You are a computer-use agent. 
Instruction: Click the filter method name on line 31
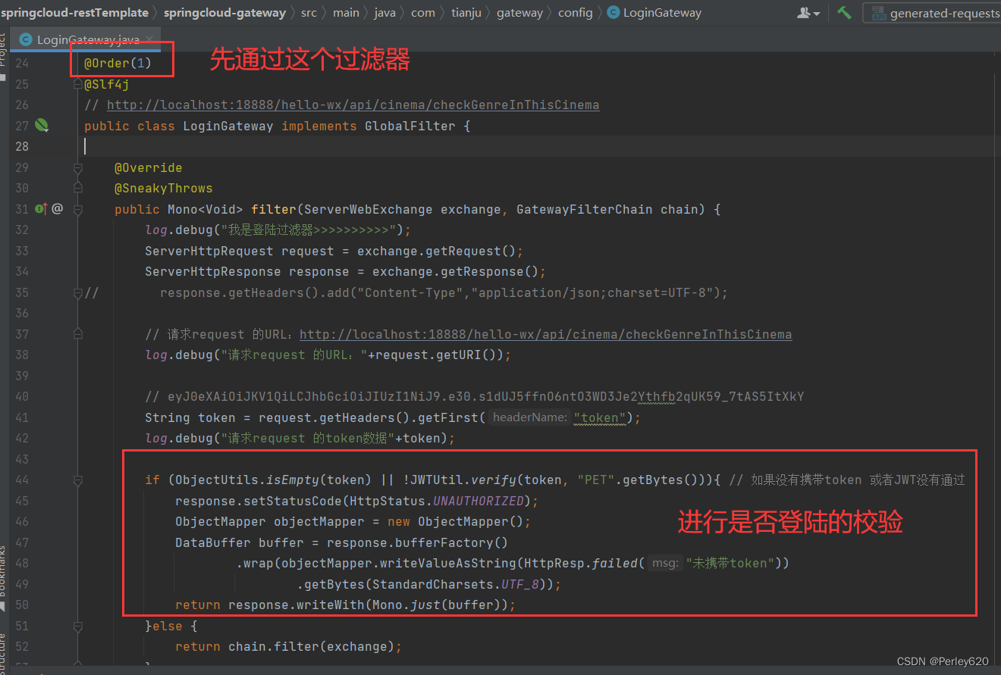(274, 209)
